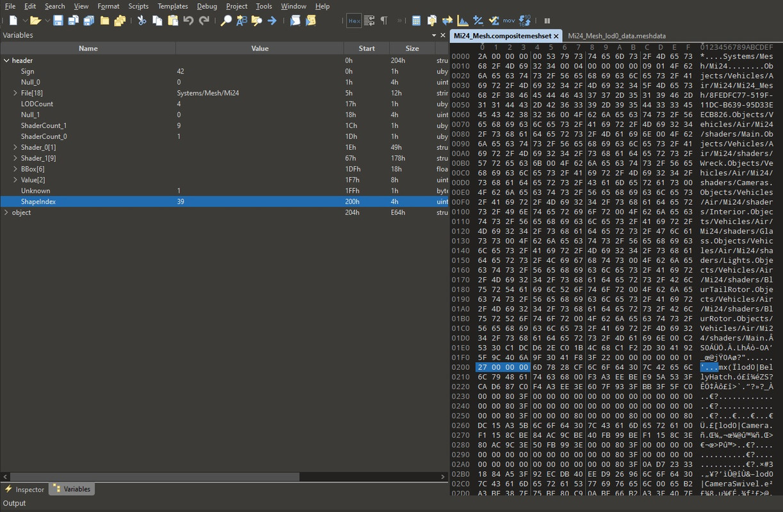Image resolution: width=783 pixels, height=512 pixels.
Task: Toggle the Hex edit mode button
Action: (353, 20)
